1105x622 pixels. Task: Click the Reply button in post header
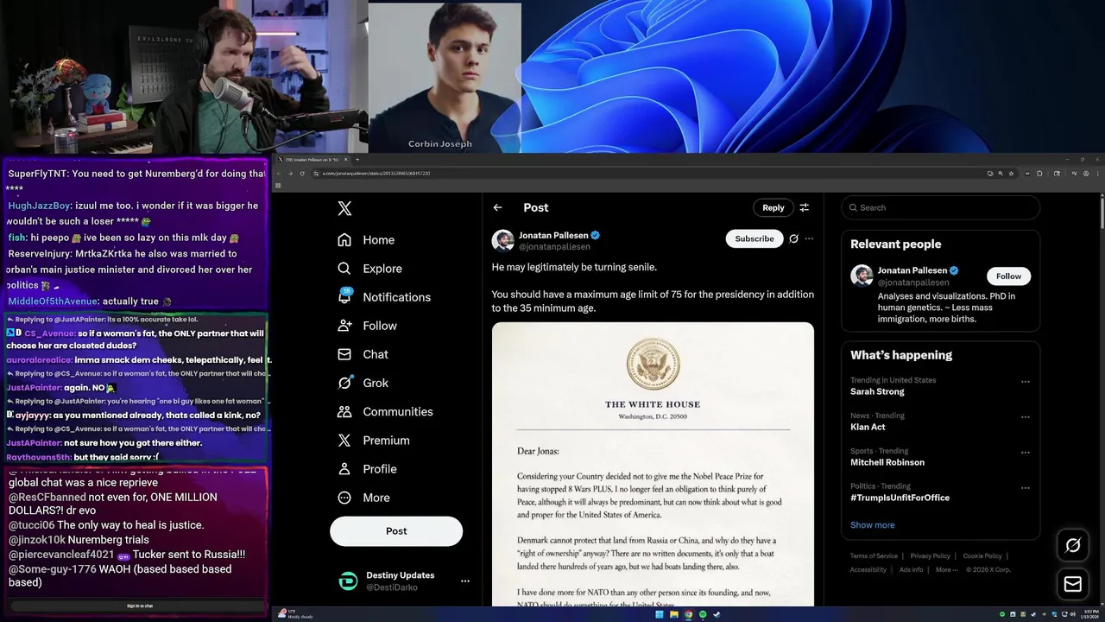[773, 207]
